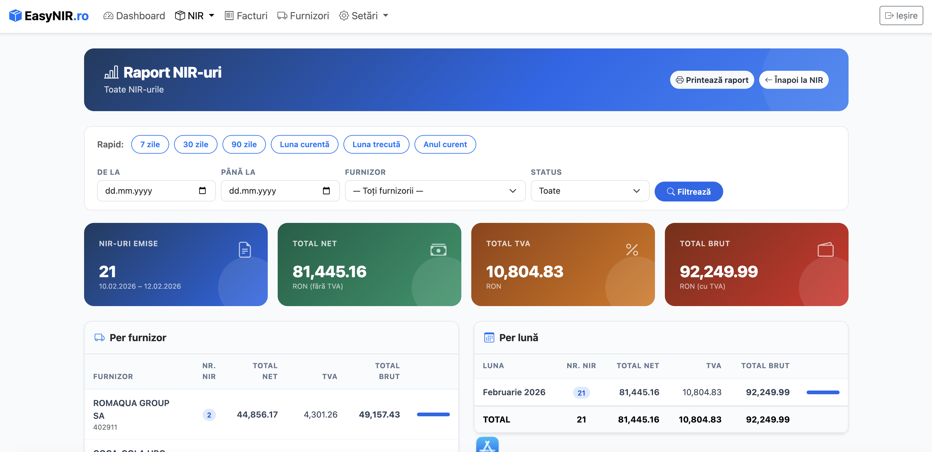Click the Furnizor column header in Per furnizor
The height and width of the screenshot is (452, 932).
click(x=113, y=376)
